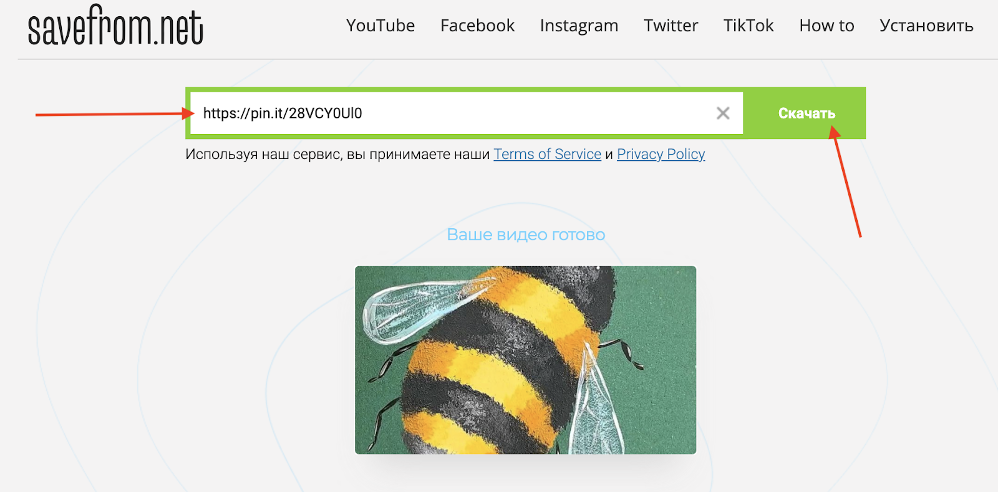Open the savefrom.net logo home link
998x492 pixels.
(115, 26)
